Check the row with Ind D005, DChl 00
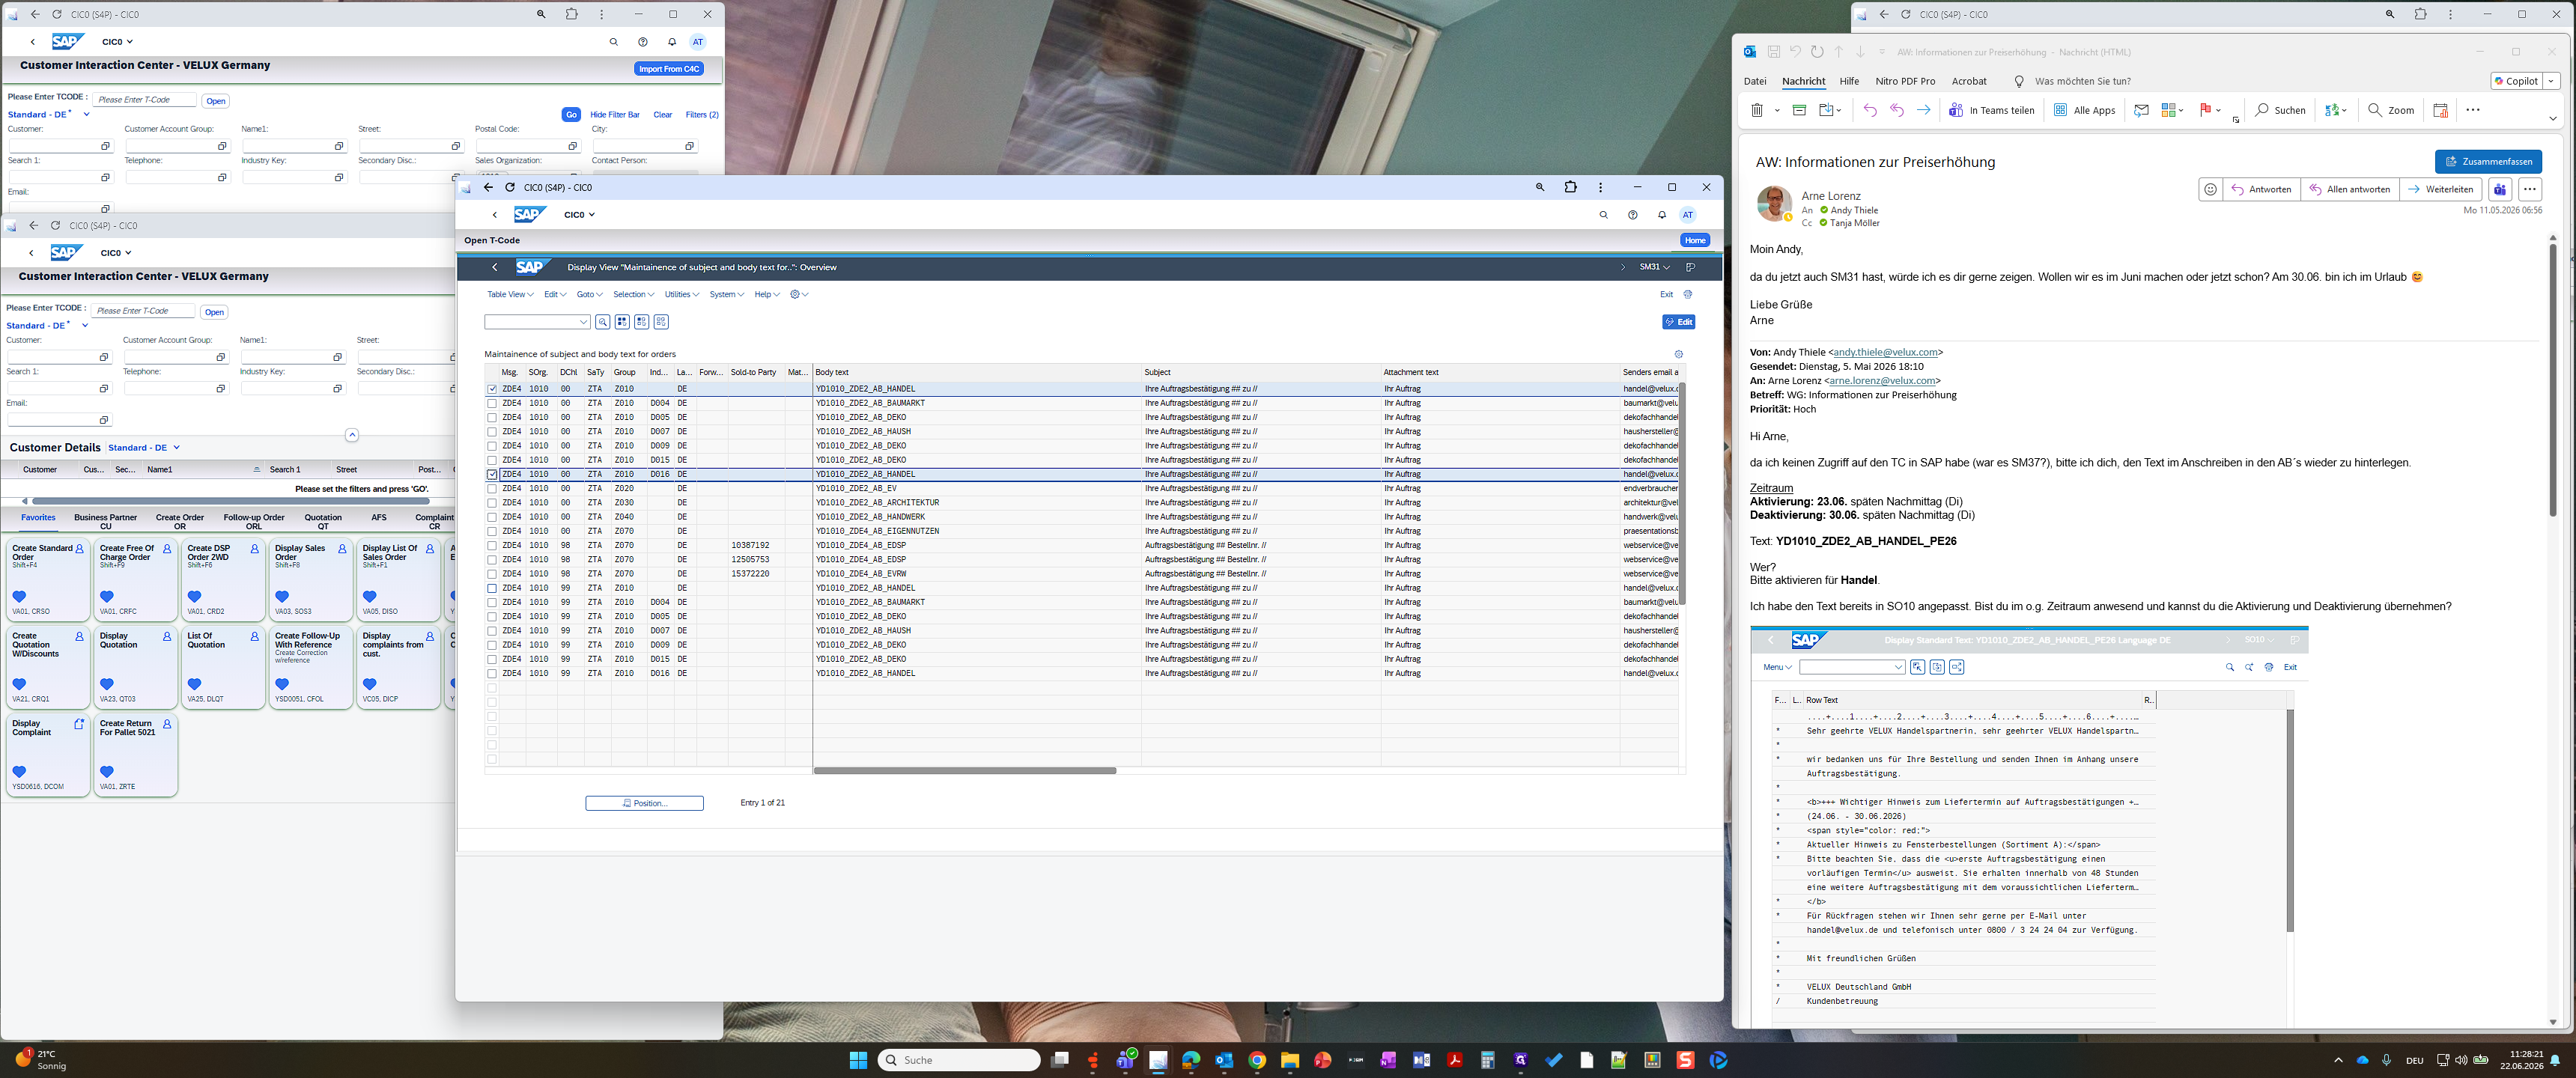 point(492,417)
